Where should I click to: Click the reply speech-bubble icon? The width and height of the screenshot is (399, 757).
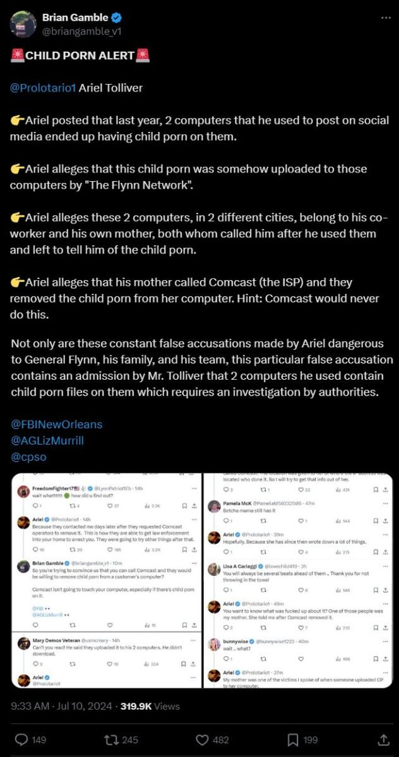(21, 739)
